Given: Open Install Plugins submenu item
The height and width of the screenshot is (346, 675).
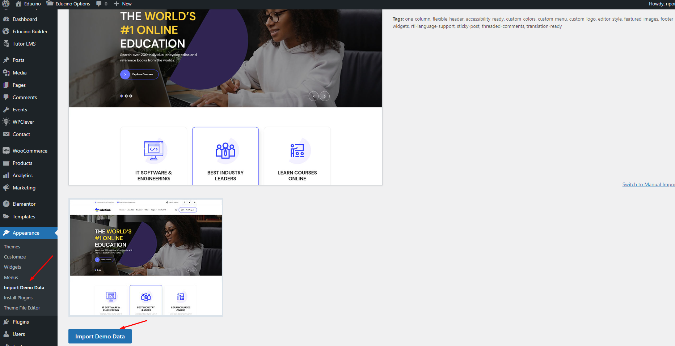Looking at the screenshot, I should pyautogui.click(x=18, y=298).
